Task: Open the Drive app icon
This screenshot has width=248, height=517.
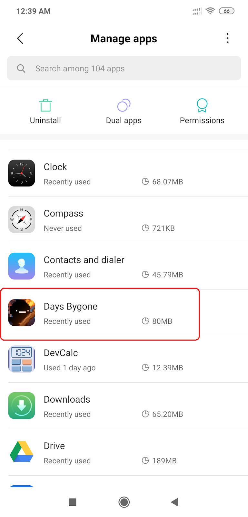Action: coord(21,452)
